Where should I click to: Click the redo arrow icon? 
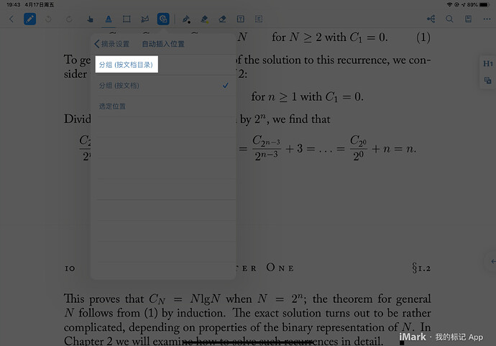(x=68, y=19)
